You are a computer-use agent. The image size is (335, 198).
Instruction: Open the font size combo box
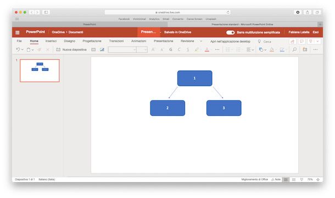click(142, 50)
